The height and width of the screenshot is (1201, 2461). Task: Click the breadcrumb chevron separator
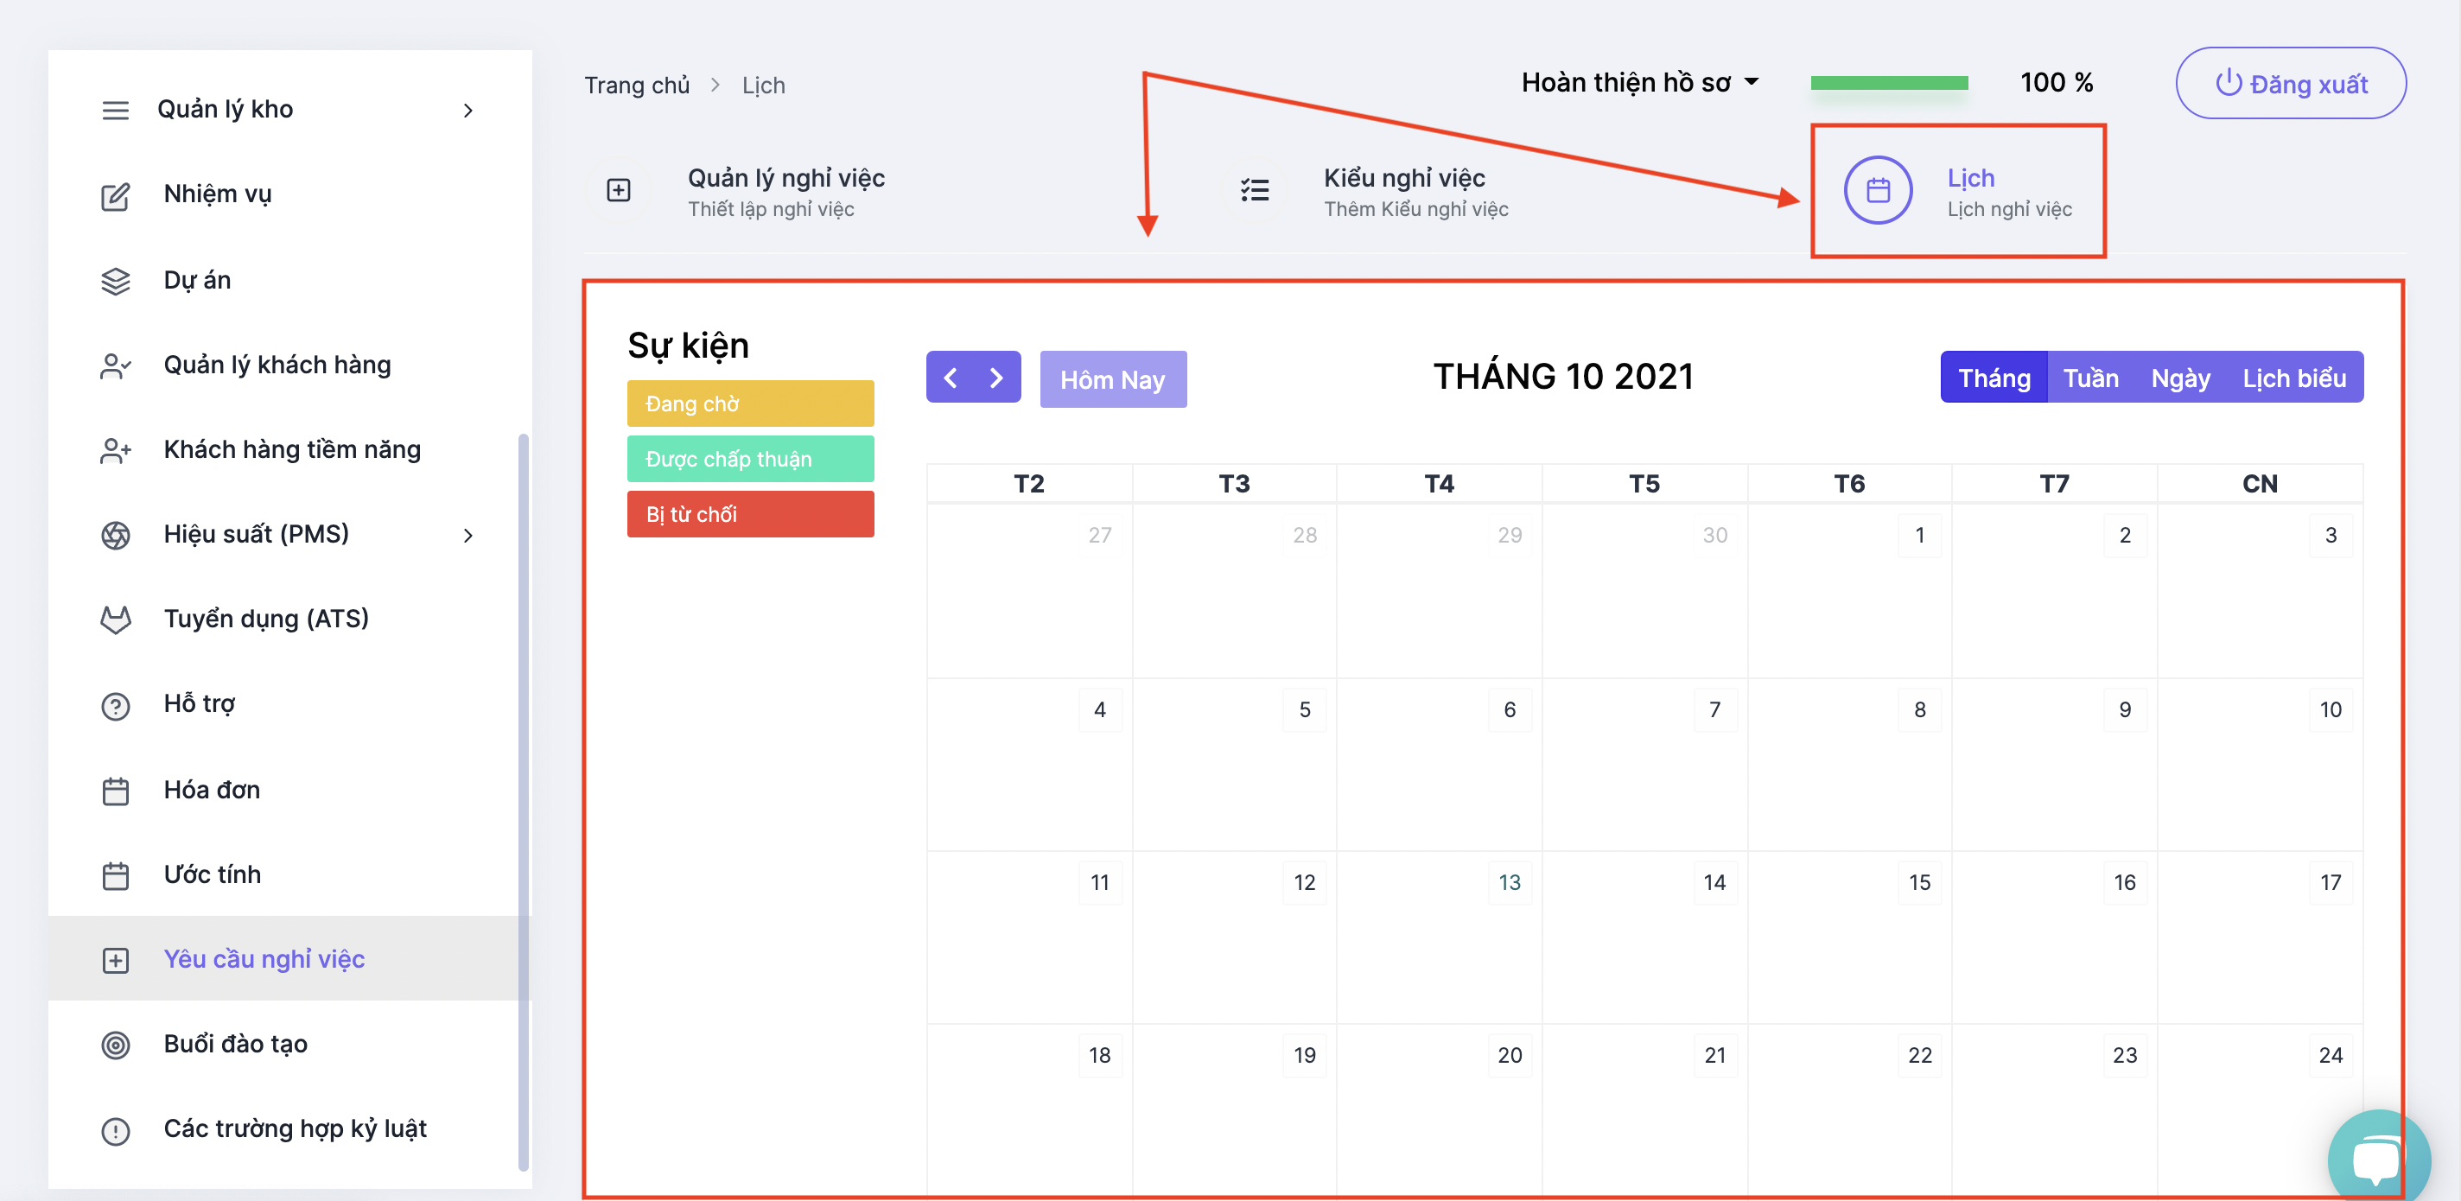click(715, 85)
